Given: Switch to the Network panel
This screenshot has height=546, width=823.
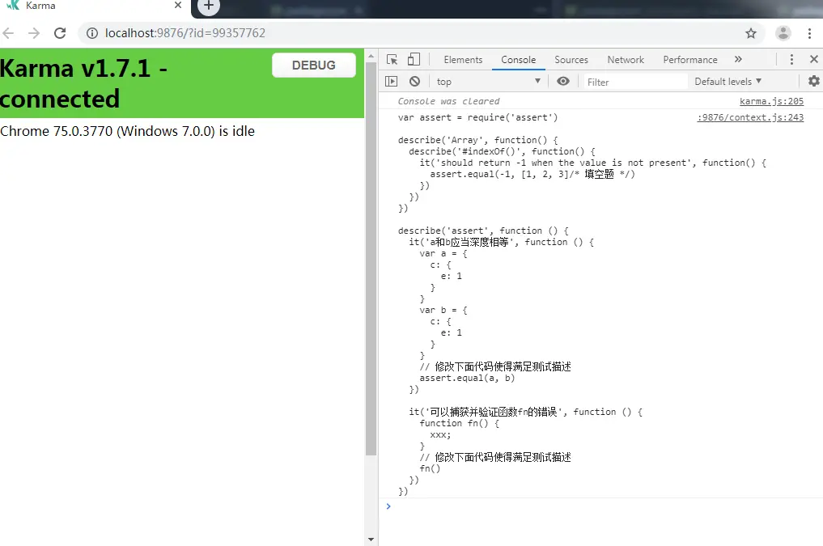Looking at the screenshot, I should [626, 60].
